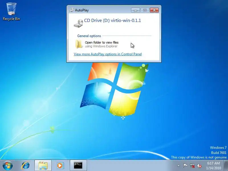The image size is (228, 171).
Task: Click the Show desktop strip beside the clock
Action: coord(226,166)
